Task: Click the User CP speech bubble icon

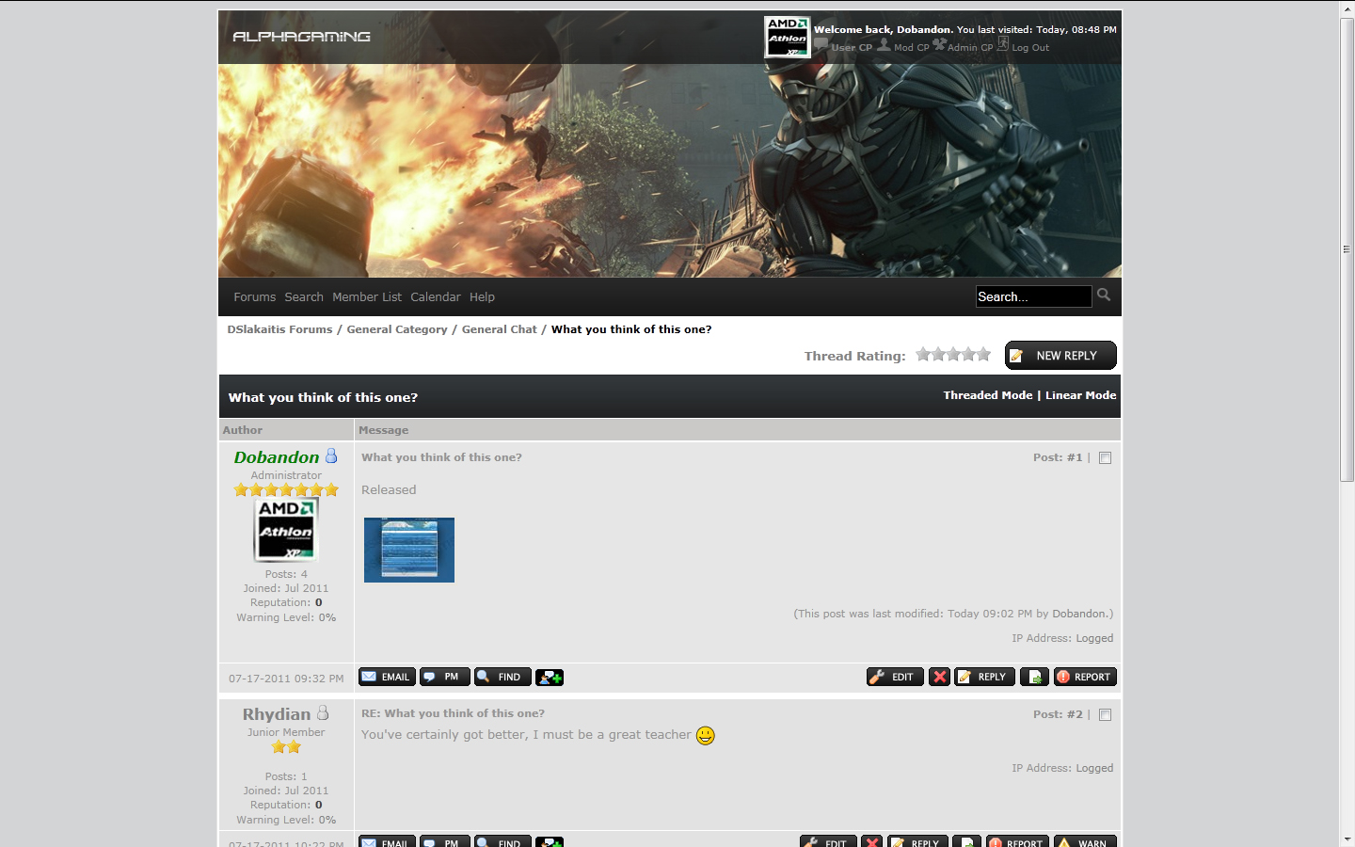Action: coord(821,44)
